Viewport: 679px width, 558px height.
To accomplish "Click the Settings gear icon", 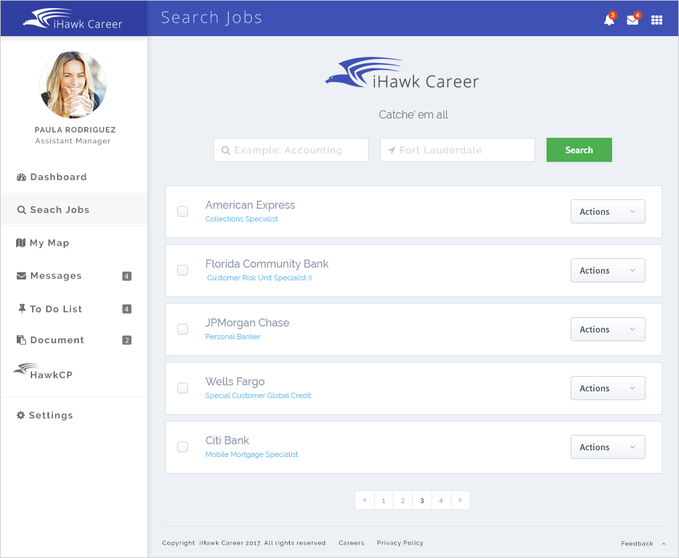I will (x=20, y=415).
